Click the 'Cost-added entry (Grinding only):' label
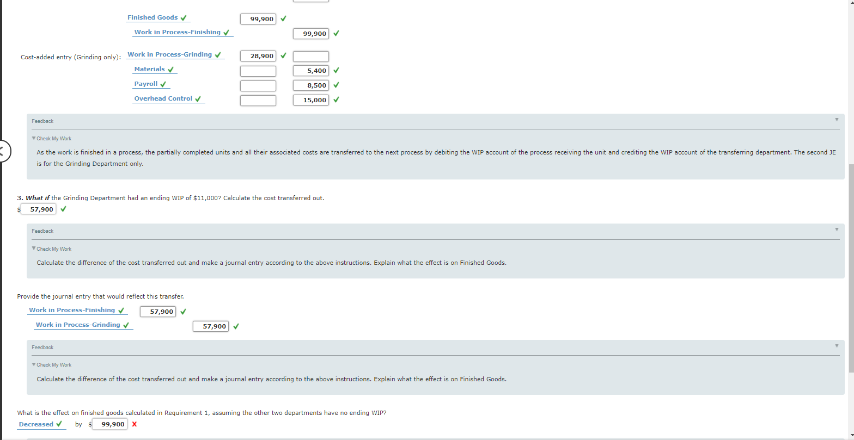This screenshot has width=854, height=440. pos(71,57)
